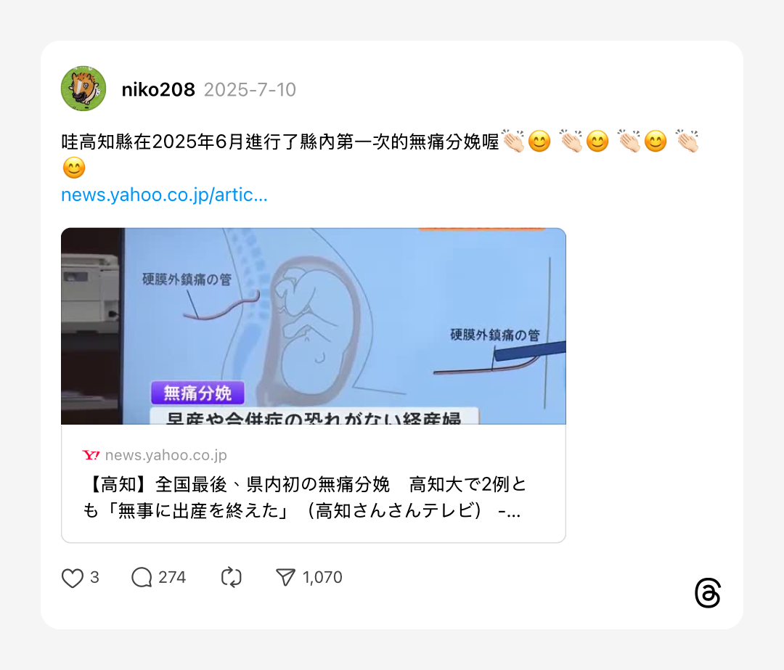The image size is (784, 670).
Task: Click the 274 replies count
Action: (x=172, y=578)
